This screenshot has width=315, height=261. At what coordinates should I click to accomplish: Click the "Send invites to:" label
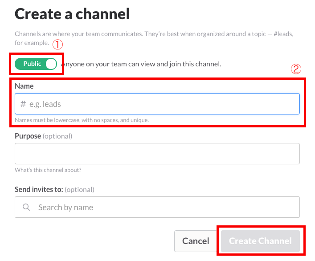39,189
